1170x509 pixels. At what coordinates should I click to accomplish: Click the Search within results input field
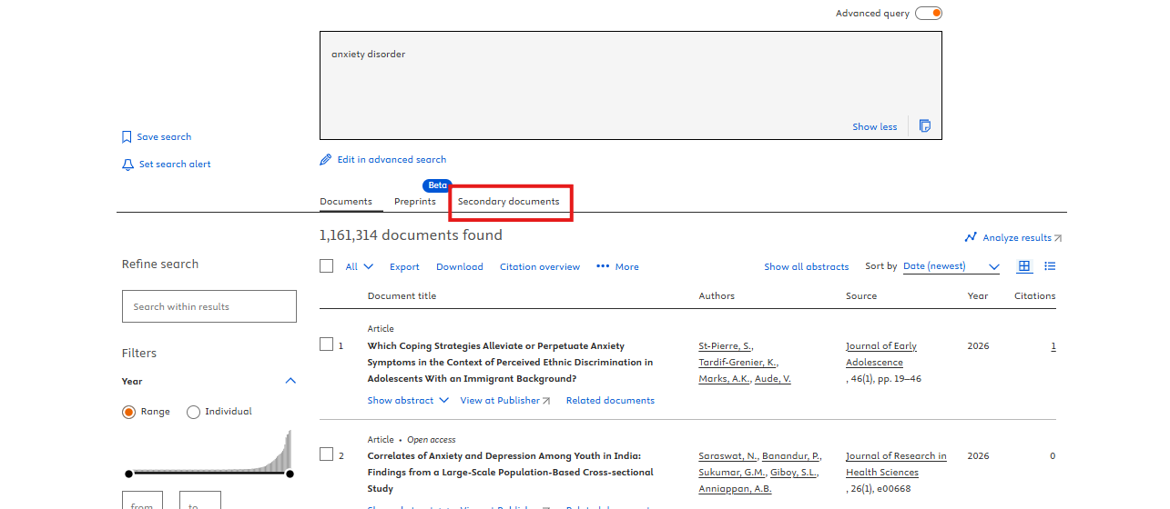pos(209,306)
